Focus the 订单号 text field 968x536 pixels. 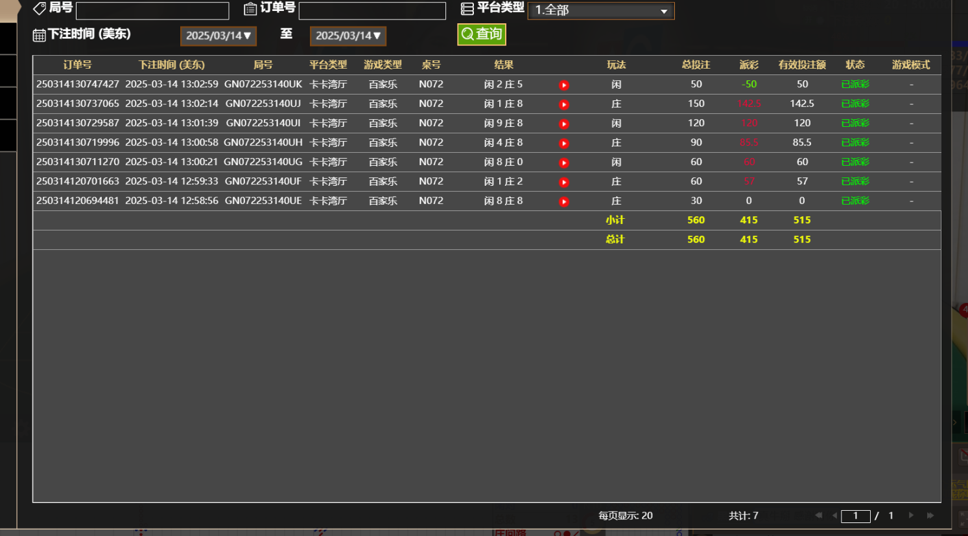click(372, 10)
